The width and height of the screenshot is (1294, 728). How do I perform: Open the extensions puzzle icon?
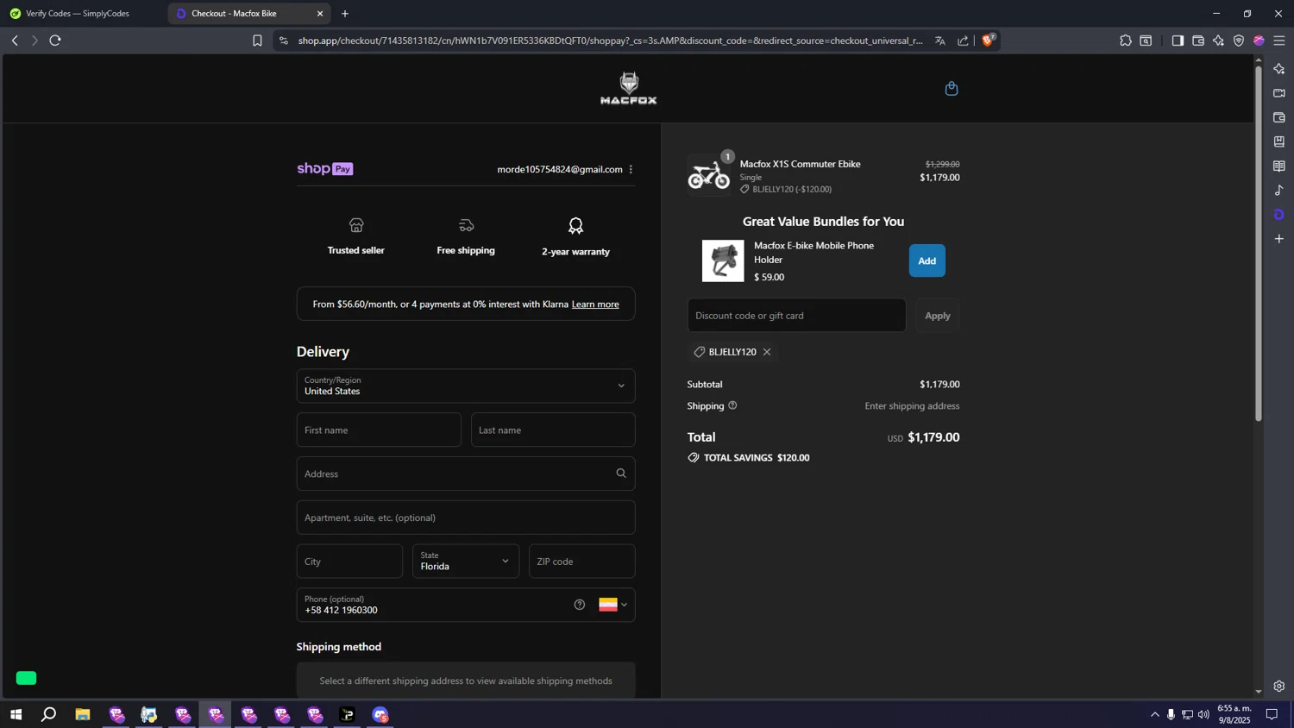1126,41
